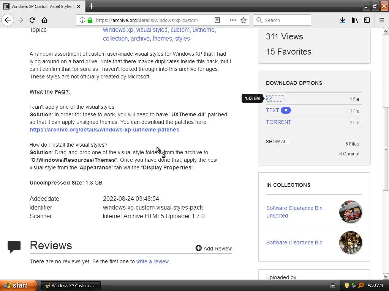This screenshot has width=389, height=291.
Task: Open the downloads arrow in toolbar
Action: click(343, 20)
